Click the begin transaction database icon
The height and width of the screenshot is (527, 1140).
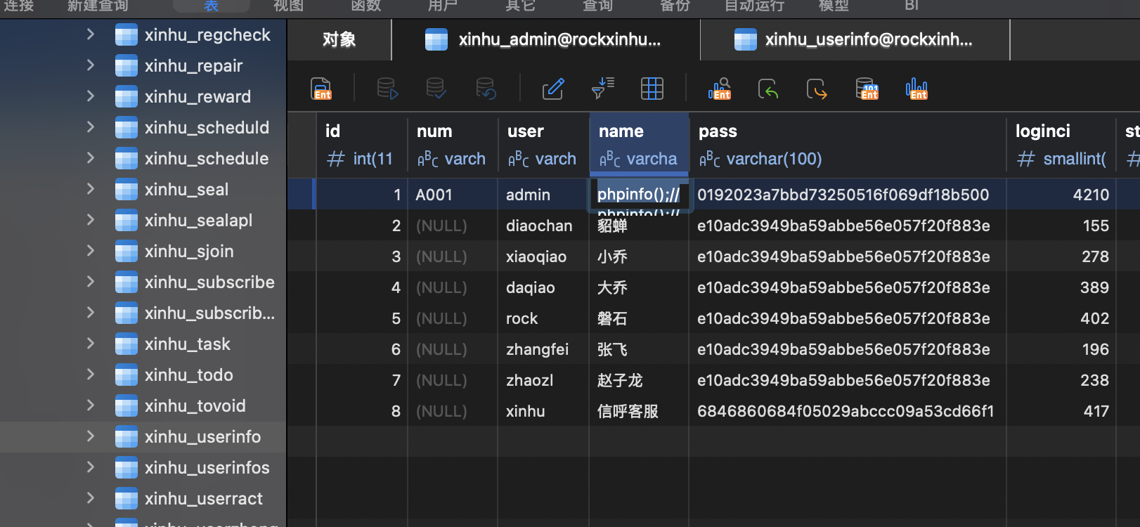pos(387,89)
